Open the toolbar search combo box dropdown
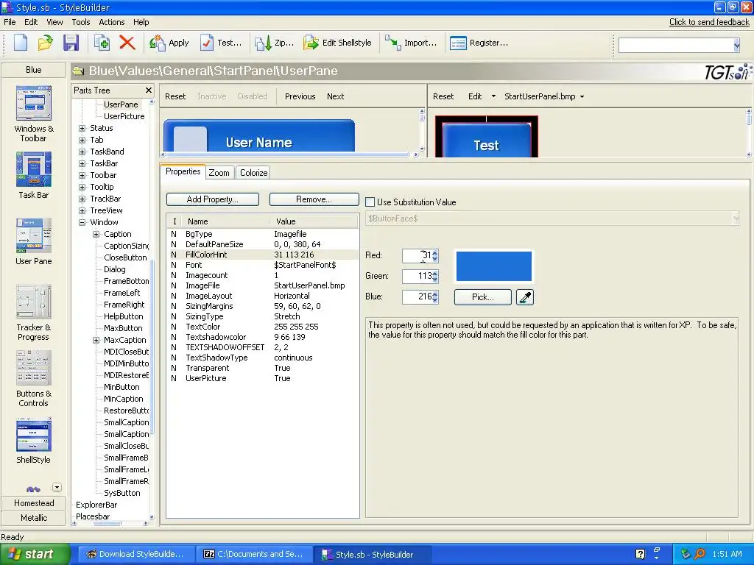This screenshot has height=565, width=754. pos(736,45)
